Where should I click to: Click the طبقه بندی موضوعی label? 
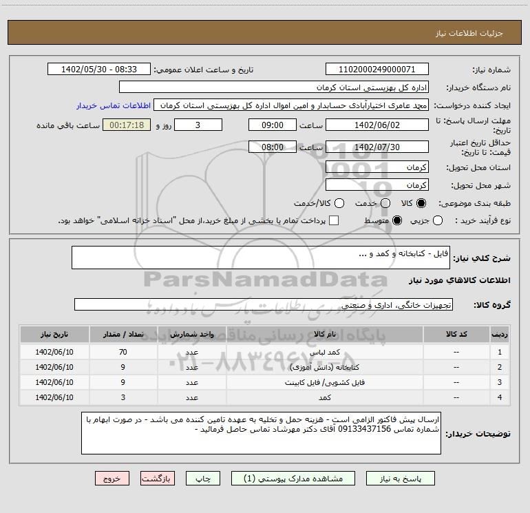[x=474, y=204]
